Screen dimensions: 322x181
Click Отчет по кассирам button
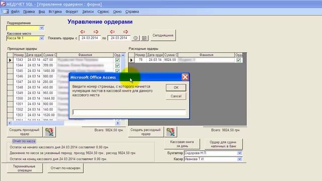point(65,168)
